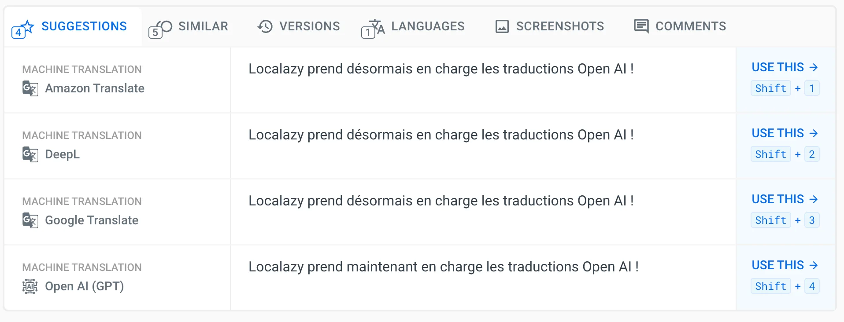Select the Open AI translation text with 'maintenant'
This screenshot has width=844, height=322.
tap(443, 267)
